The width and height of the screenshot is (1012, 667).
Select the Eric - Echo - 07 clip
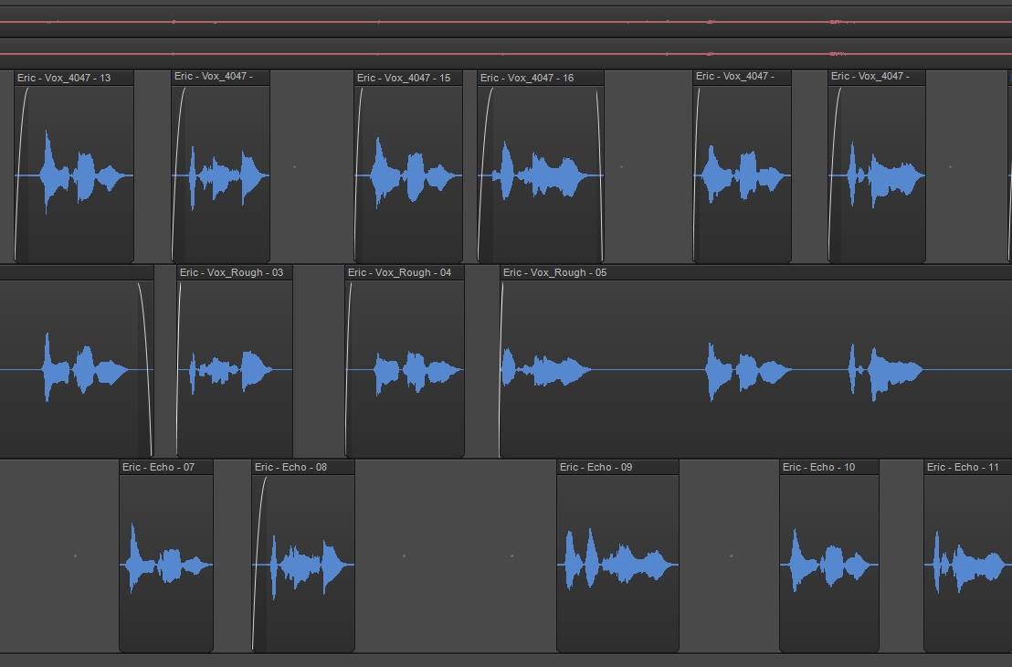[x=166, y=556]
